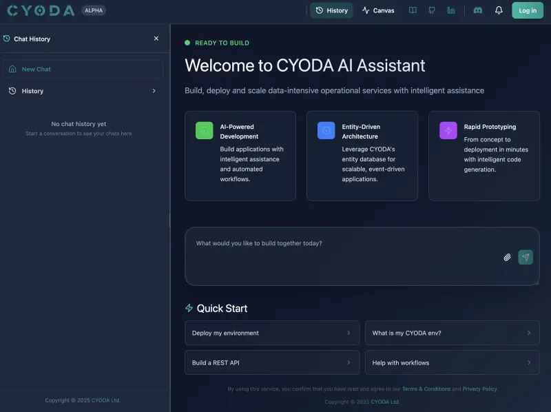Select the History tab in the header
The height and width of the screenshot is (412, 551).
(x=331, y=10)
